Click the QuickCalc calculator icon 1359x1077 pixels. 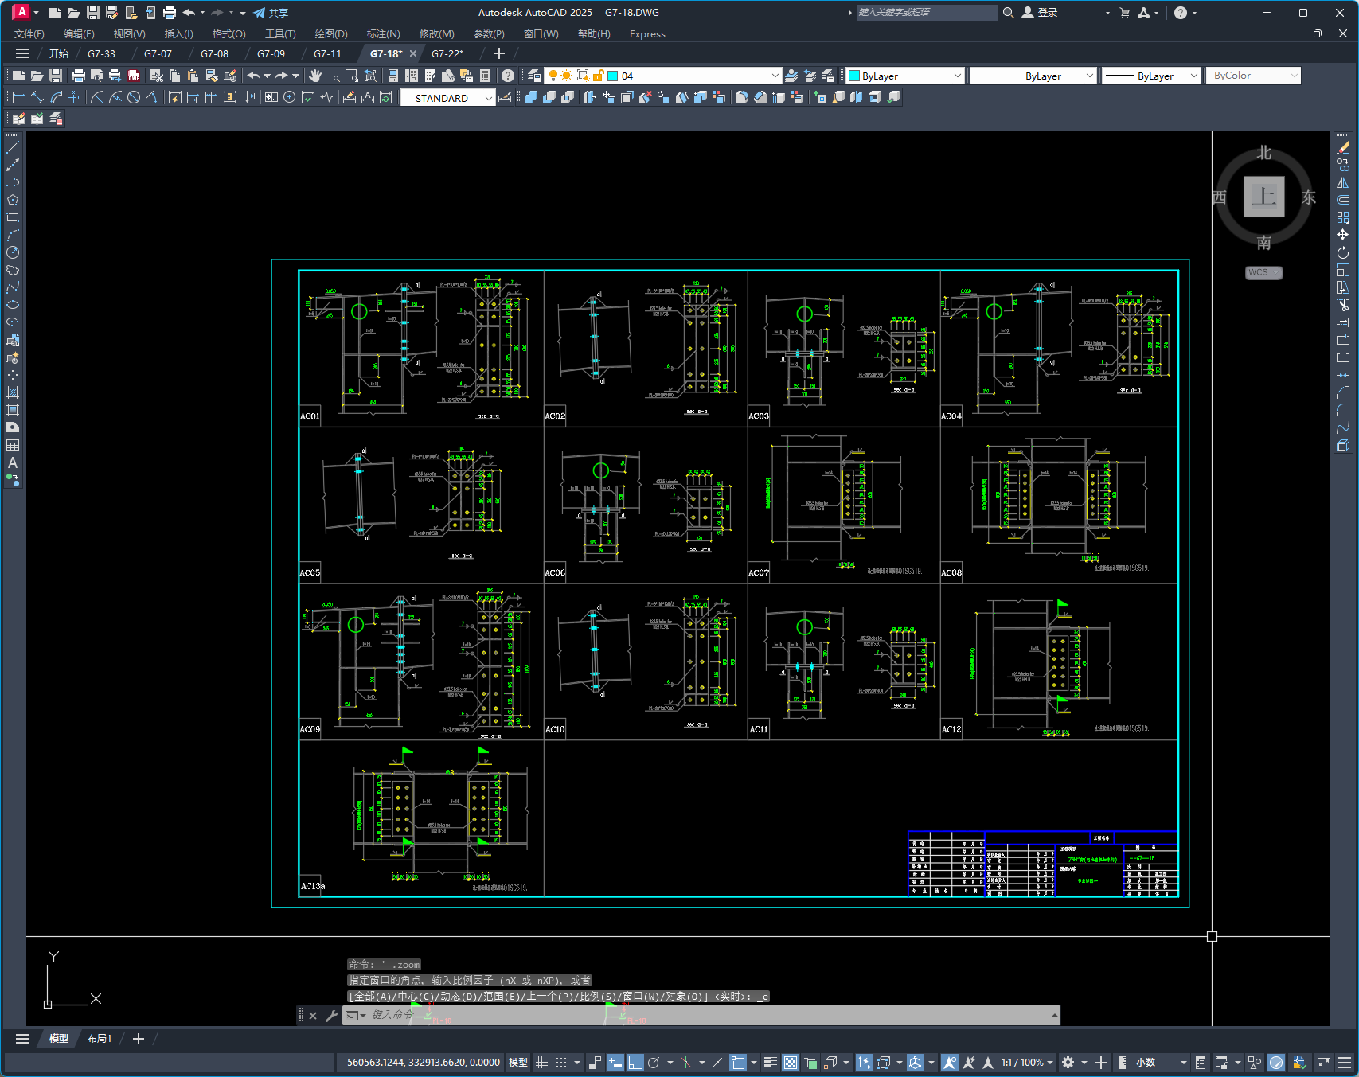pyautogui.click(x=485, y=76)
